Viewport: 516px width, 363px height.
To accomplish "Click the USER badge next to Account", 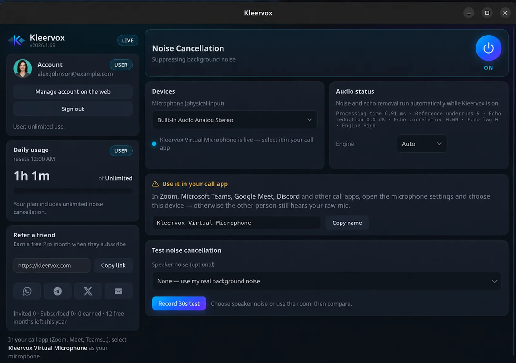I will 121,65.
